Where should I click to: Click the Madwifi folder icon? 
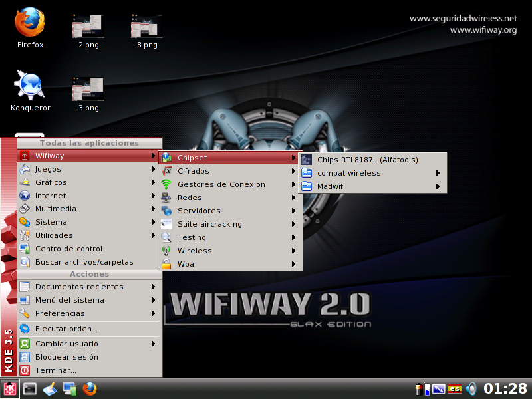coord(307,186)
